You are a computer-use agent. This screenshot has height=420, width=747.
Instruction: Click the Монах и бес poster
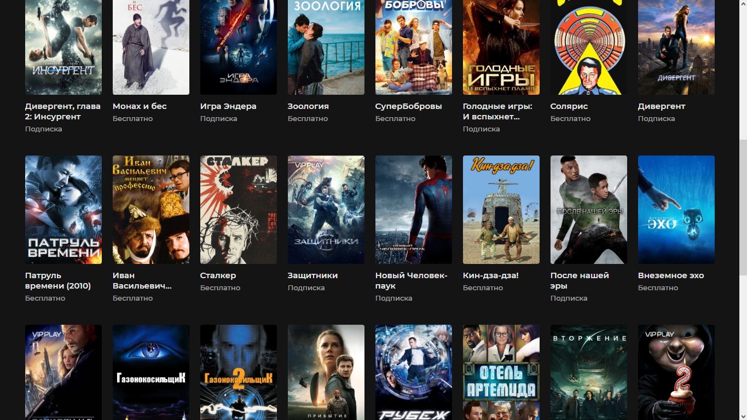point(151,47)
